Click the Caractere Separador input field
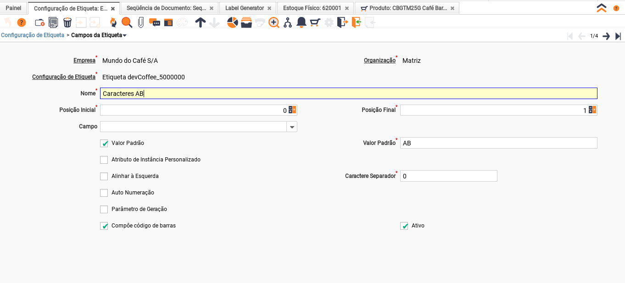 [x=449, y=176]
